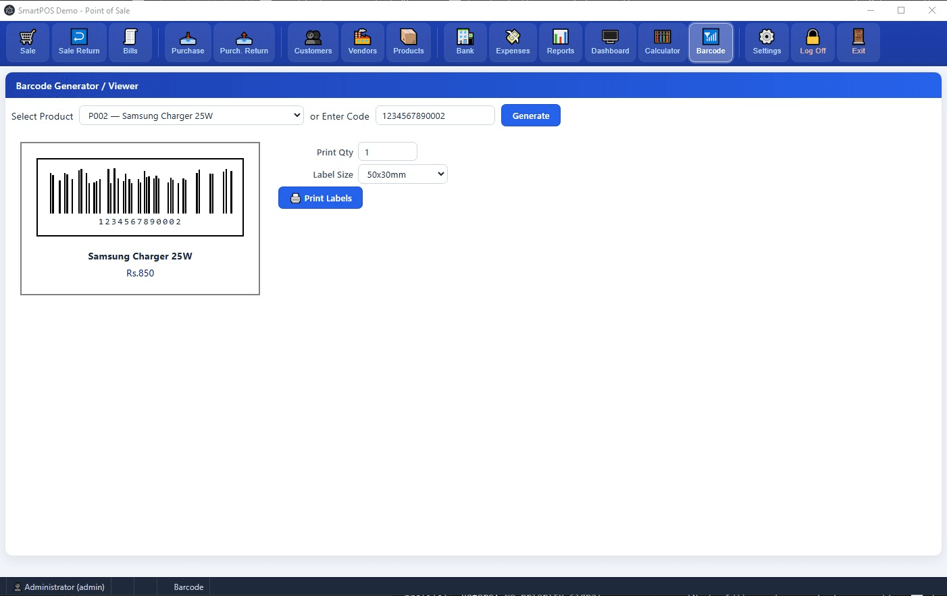This screenshot has width=947, height=596.
Task: Log off the current user
Action: pyautogui.click(x=813, y=42)
